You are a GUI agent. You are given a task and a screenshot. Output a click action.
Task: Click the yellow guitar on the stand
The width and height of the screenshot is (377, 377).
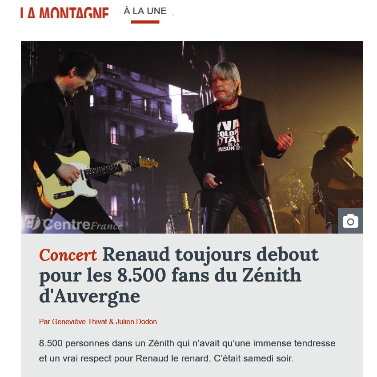click(x=187, y=213)
